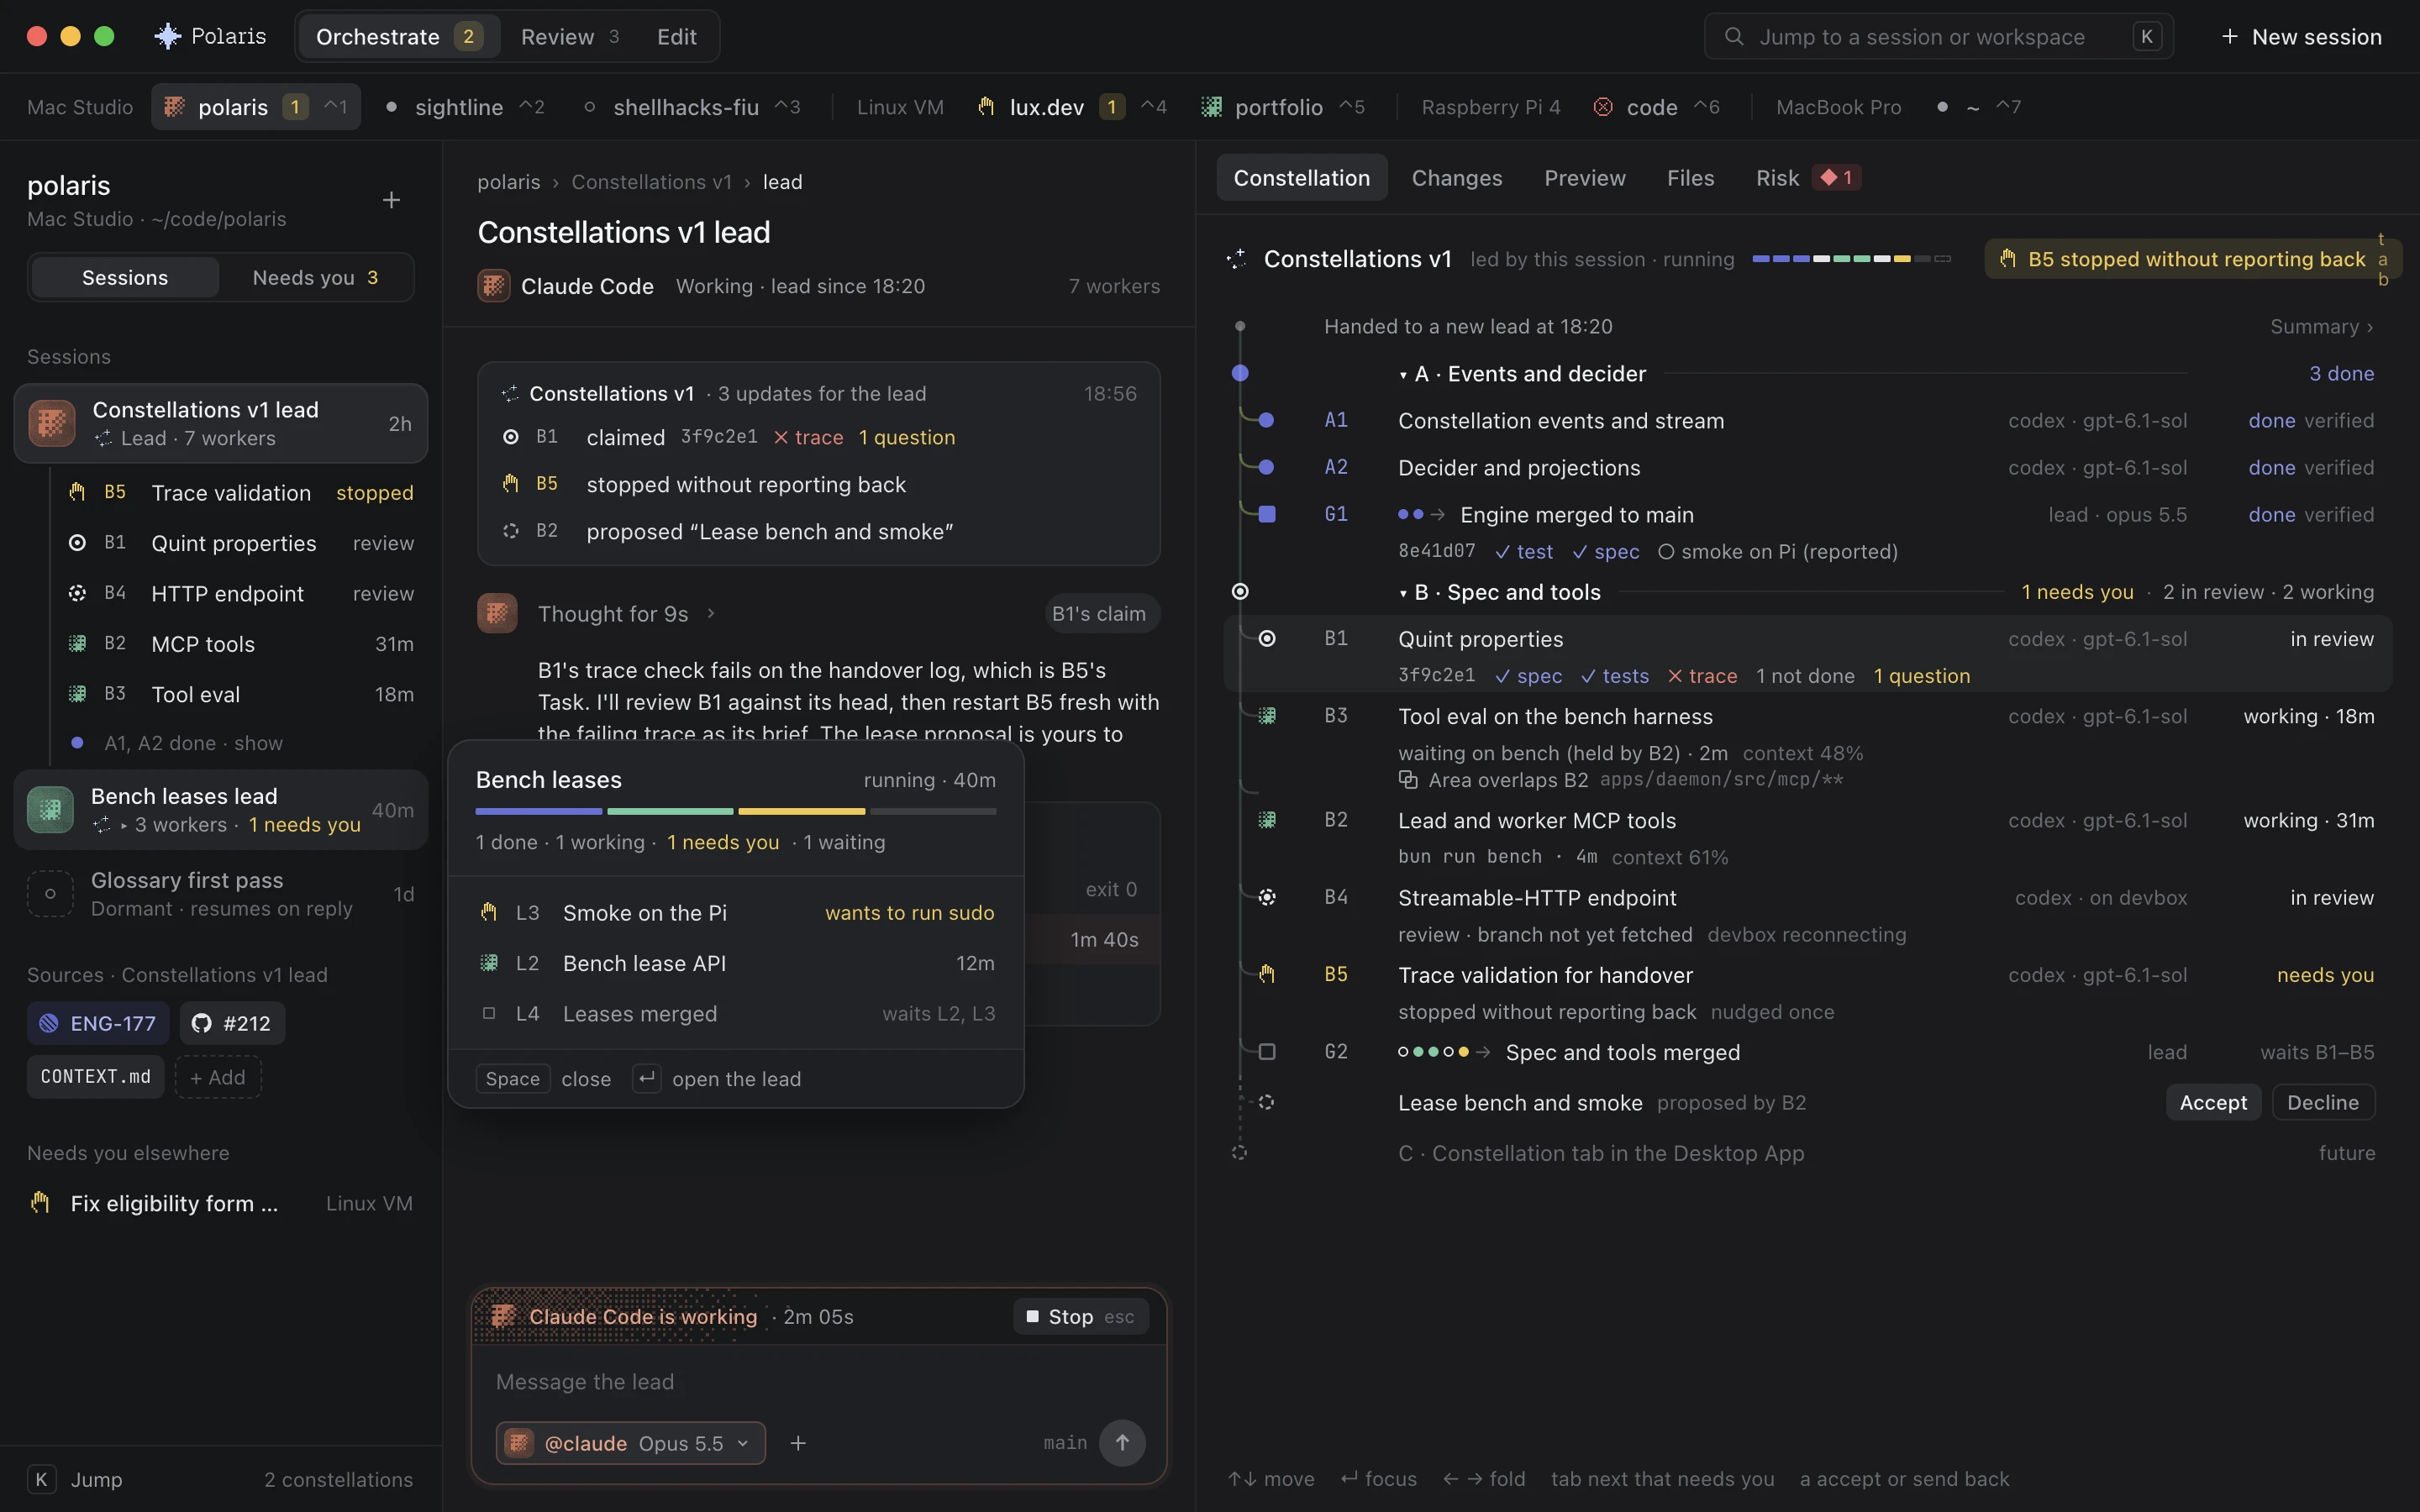2420x1512 pixels.
Task: Click the search magnifier icon in jump field
Action: point(1734,37)
